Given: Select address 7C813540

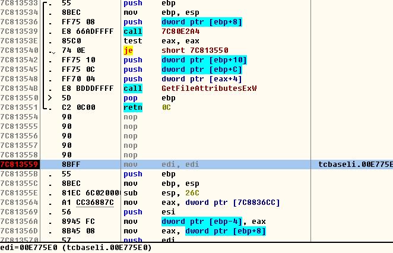Looking at the screenshot, I should [x=20, y=50].
